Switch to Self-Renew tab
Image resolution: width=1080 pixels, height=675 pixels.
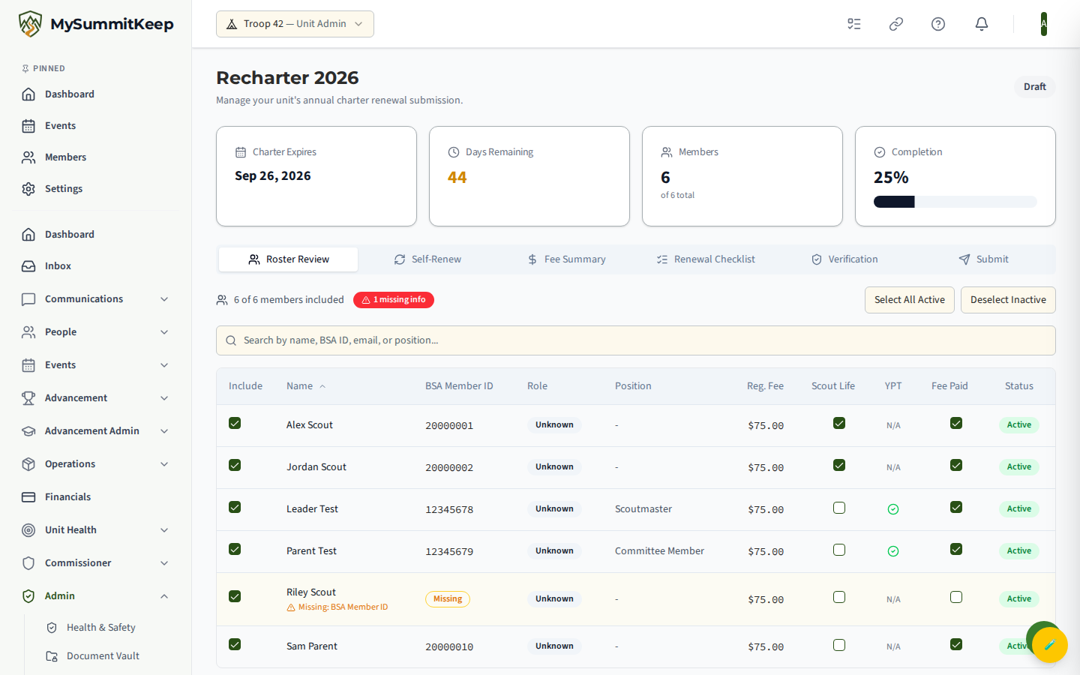point(427,259)
